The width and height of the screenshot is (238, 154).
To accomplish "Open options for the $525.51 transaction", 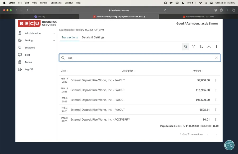I will point(216,110).
